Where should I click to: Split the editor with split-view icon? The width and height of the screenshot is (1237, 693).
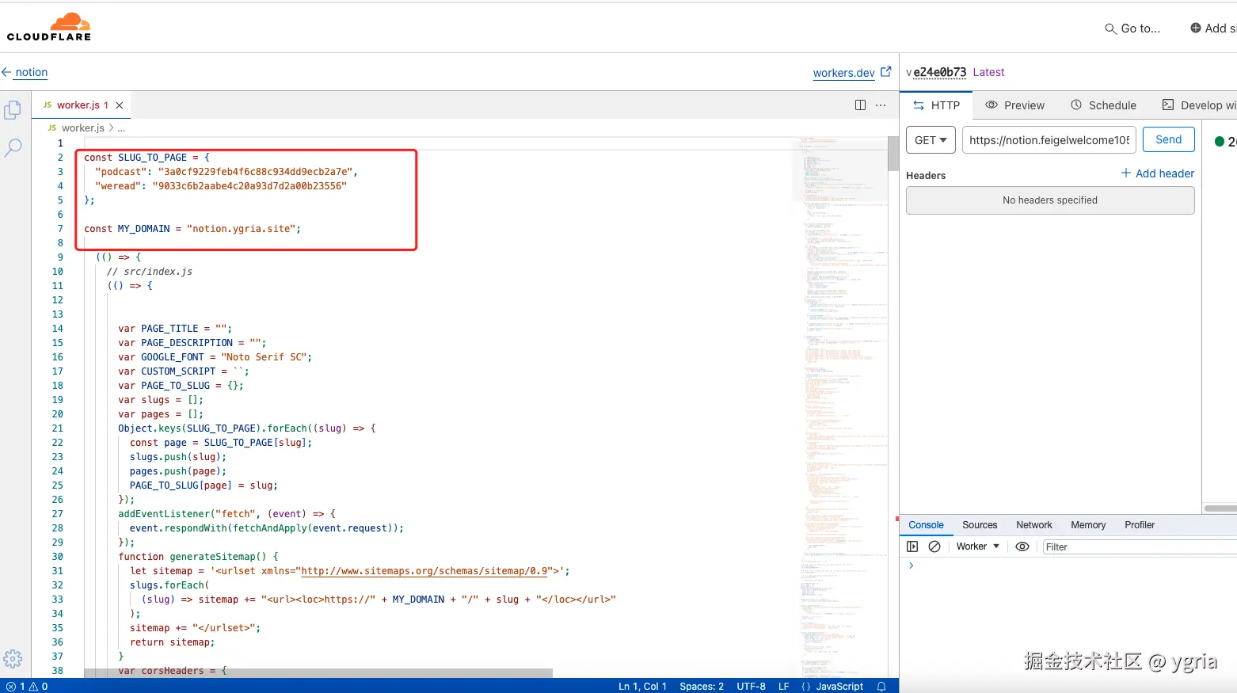[x=860, y=105]
